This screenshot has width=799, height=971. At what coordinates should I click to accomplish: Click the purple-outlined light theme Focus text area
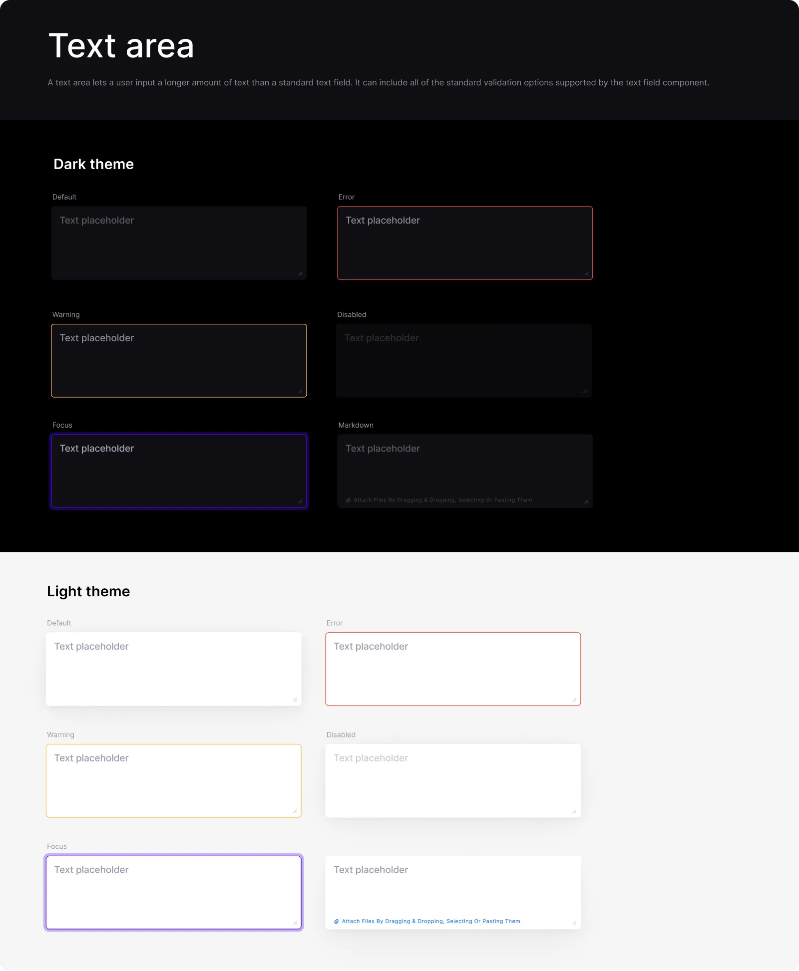click(x=173, y=893)
